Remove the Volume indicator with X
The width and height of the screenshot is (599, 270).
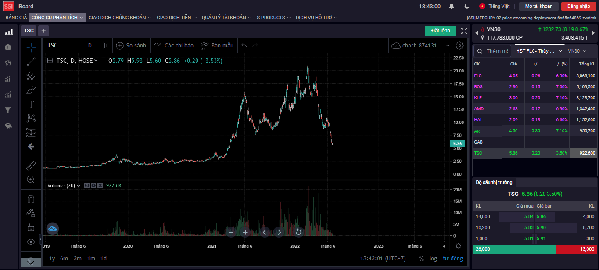click(100, 186)
